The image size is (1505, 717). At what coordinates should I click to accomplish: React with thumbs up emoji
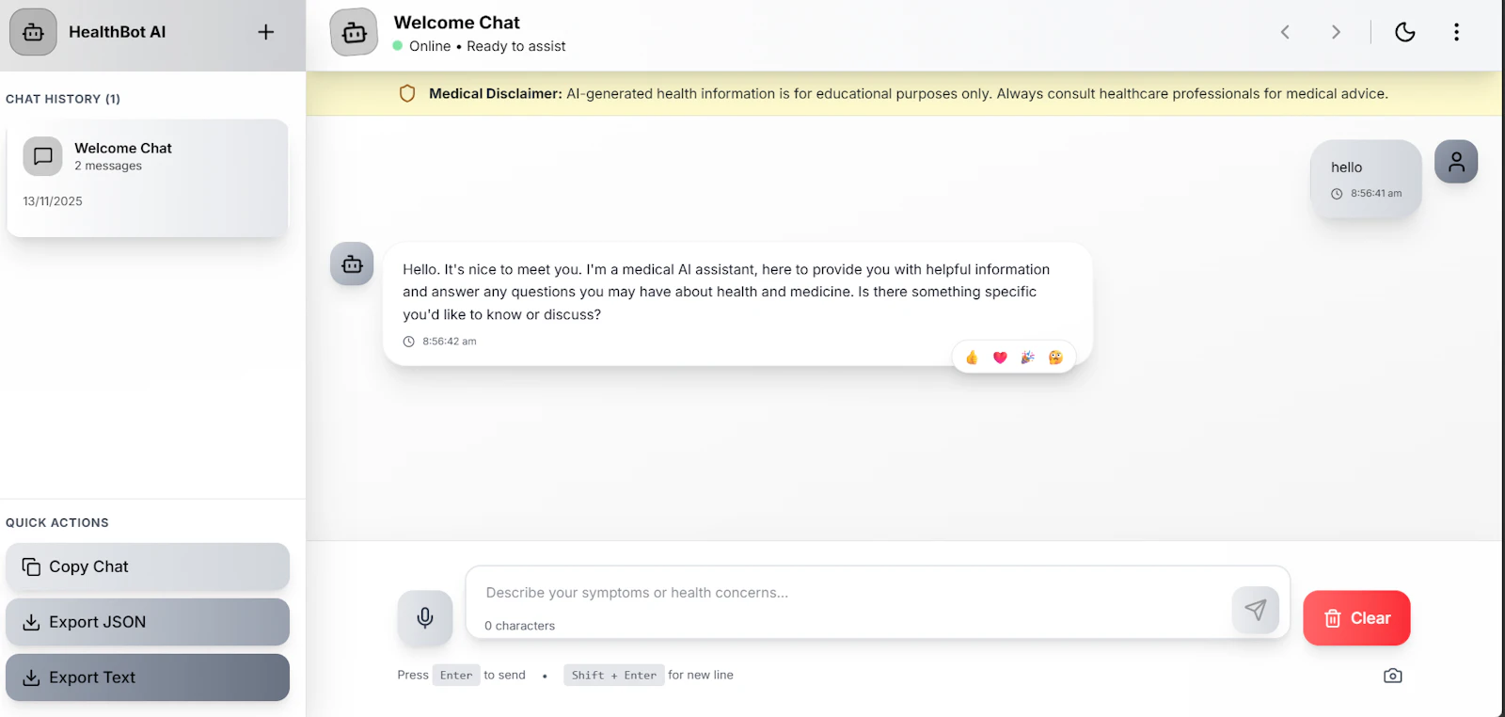pos(972,357)
